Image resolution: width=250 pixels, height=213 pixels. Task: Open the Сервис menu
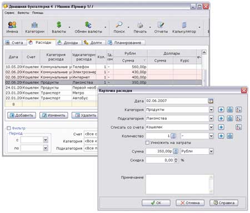[x=9, y=13]
